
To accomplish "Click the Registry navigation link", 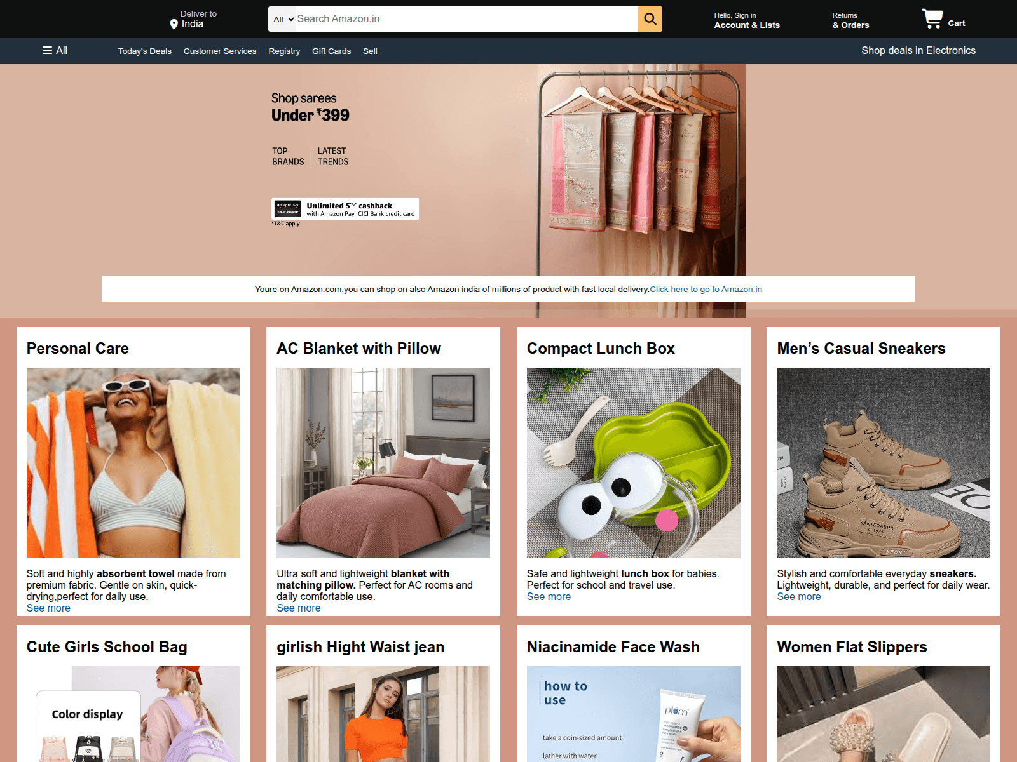I will click(x=283, y=51).
